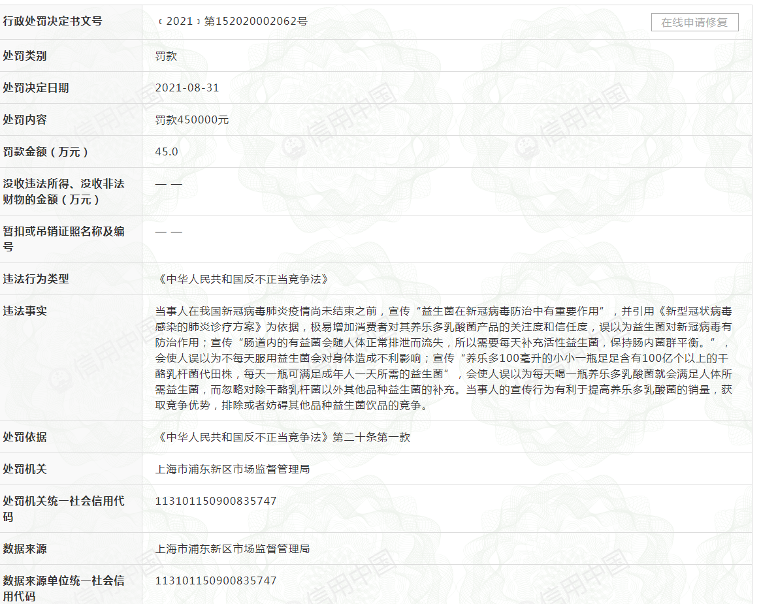Click the fine amount value 45.0

(x=167, y=151)
